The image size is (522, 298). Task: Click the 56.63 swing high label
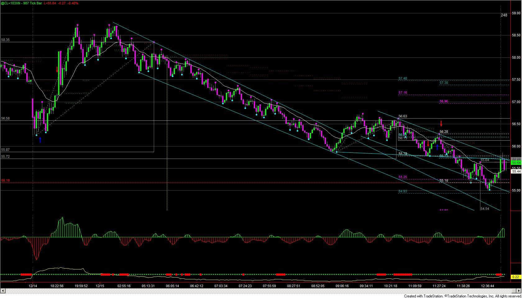tap(403, 116)
